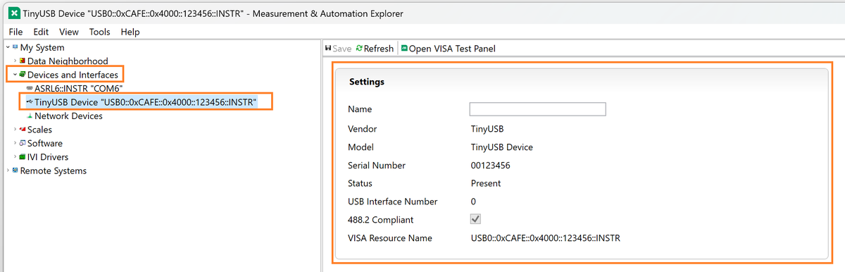845x272 pixels.
Task: Click the Save disk icon
Action: point(328,49)
